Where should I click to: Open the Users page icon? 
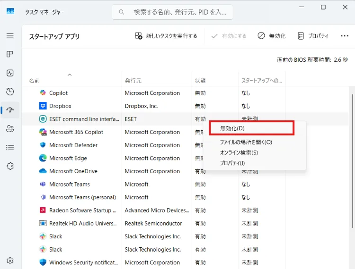click(x=10, y=128)
